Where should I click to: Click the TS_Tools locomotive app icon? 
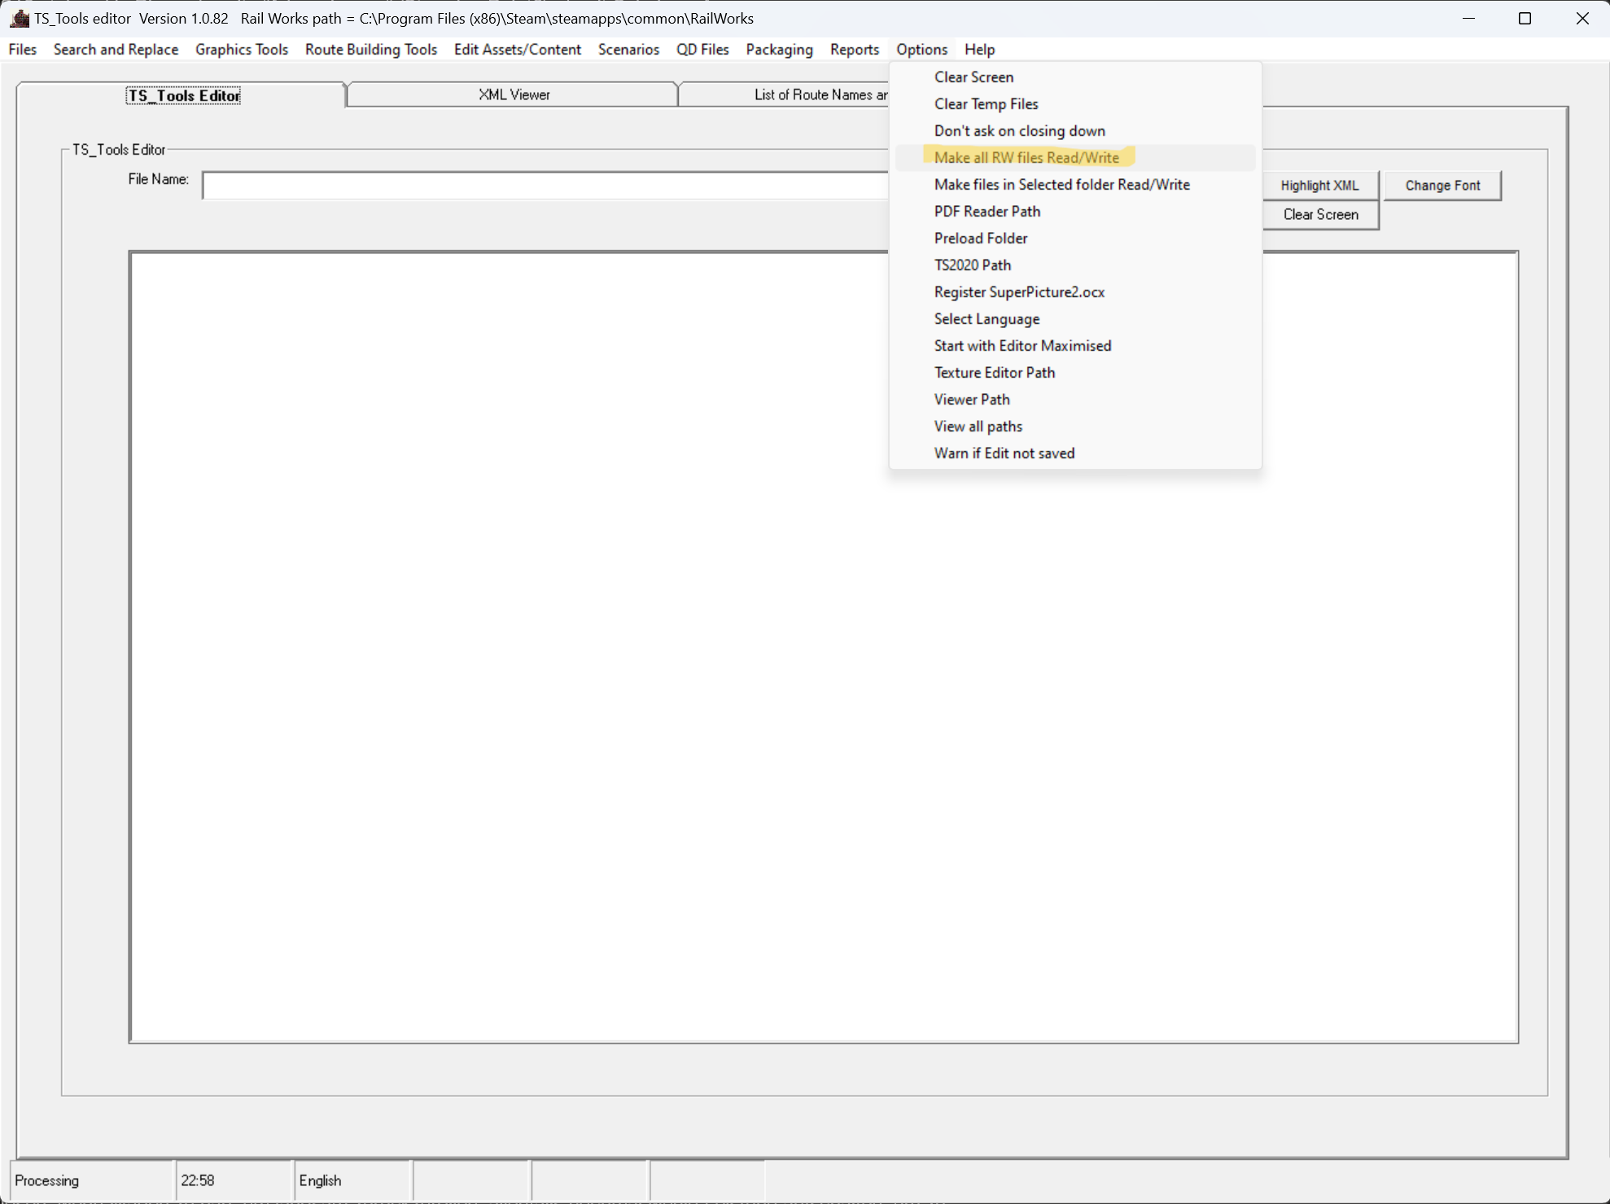pos(20,18)
